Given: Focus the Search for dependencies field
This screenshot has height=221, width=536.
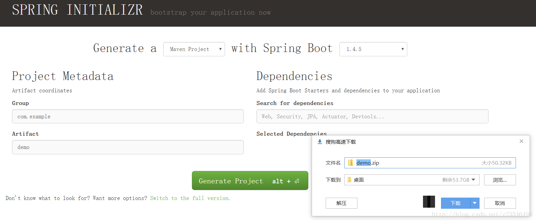Looking at the screenshot, I should coord(372,116).
